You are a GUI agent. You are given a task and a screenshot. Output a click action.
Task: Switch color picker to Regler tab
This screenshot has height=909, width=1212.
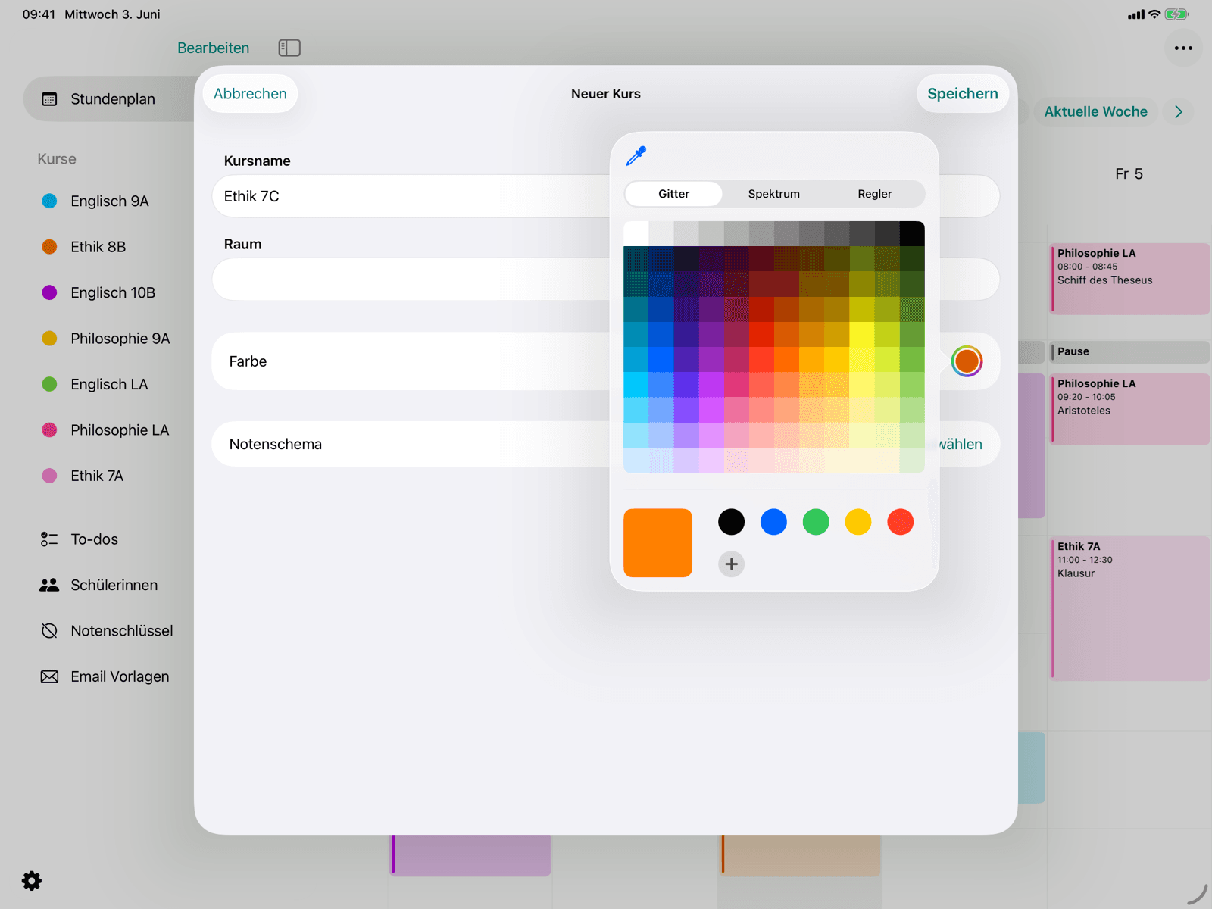(874, 194)
